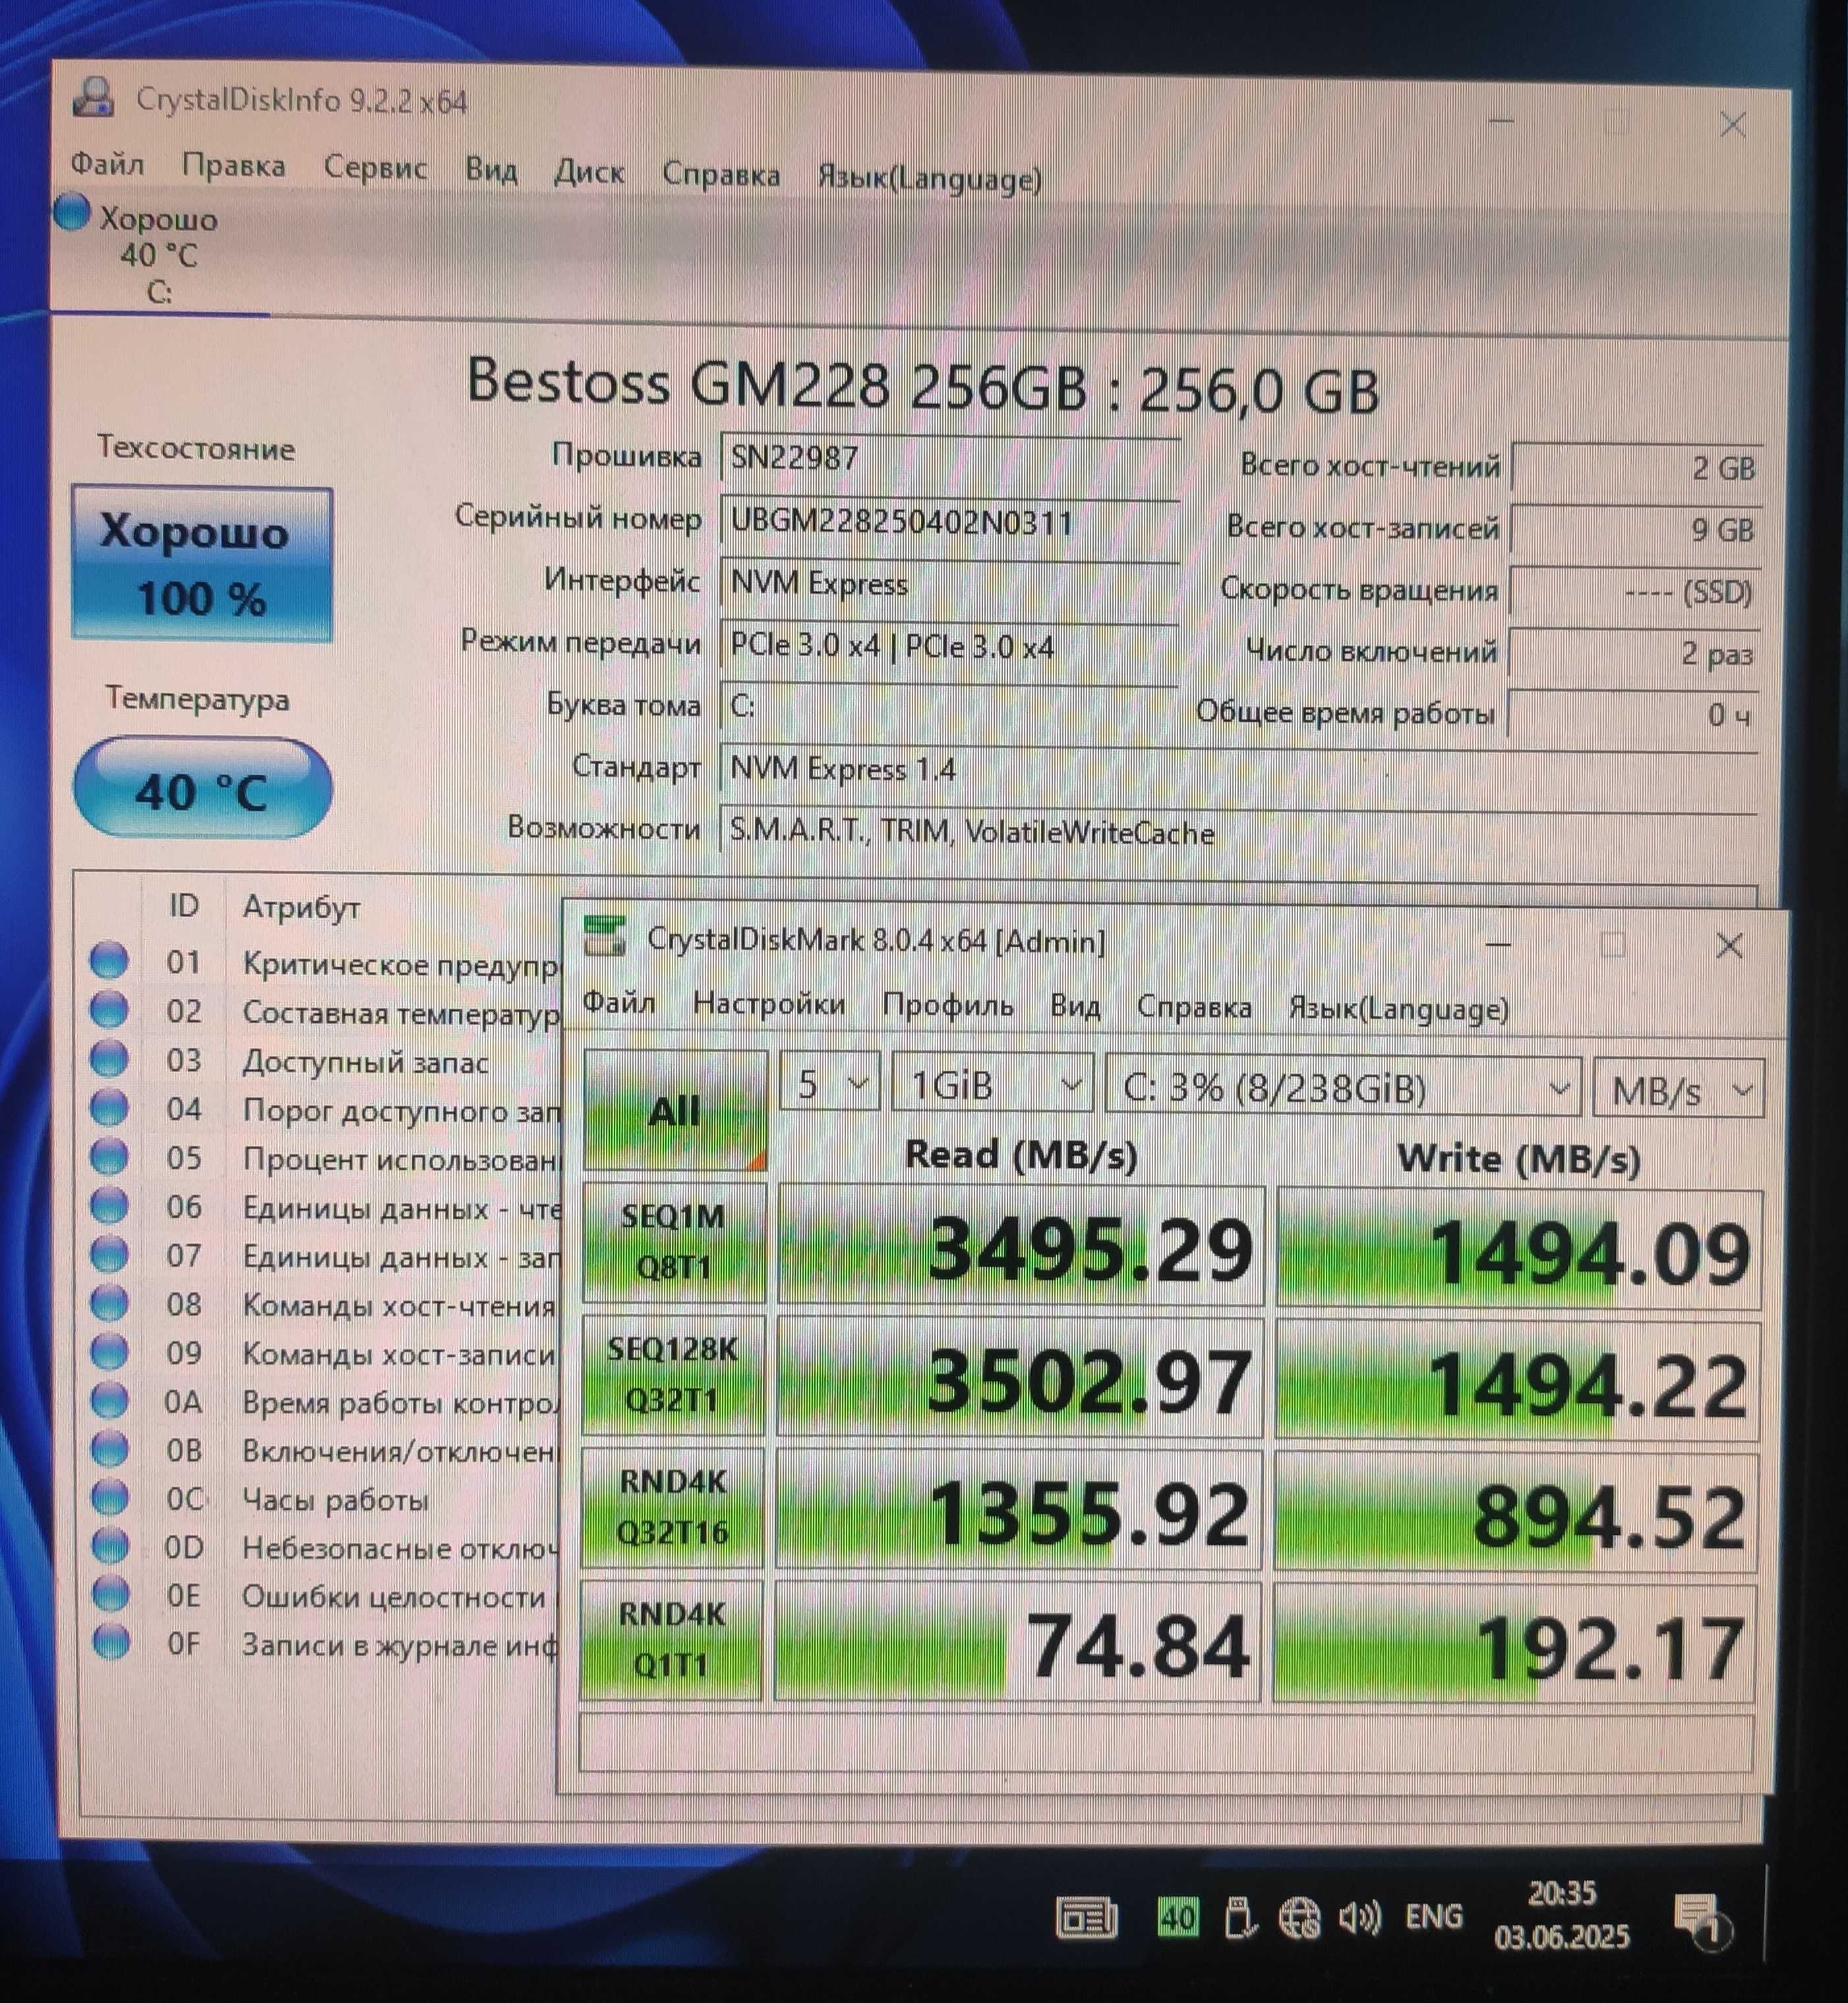Open Файл menu in CrystalDiskInfo

pos(107,163)
